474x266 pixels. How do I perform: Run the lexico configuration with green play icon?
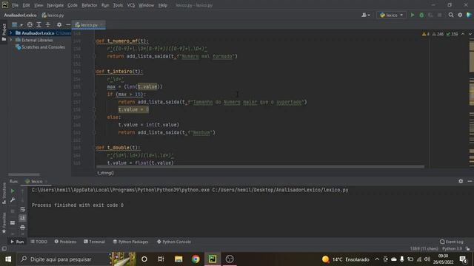(x=413, y=15)
